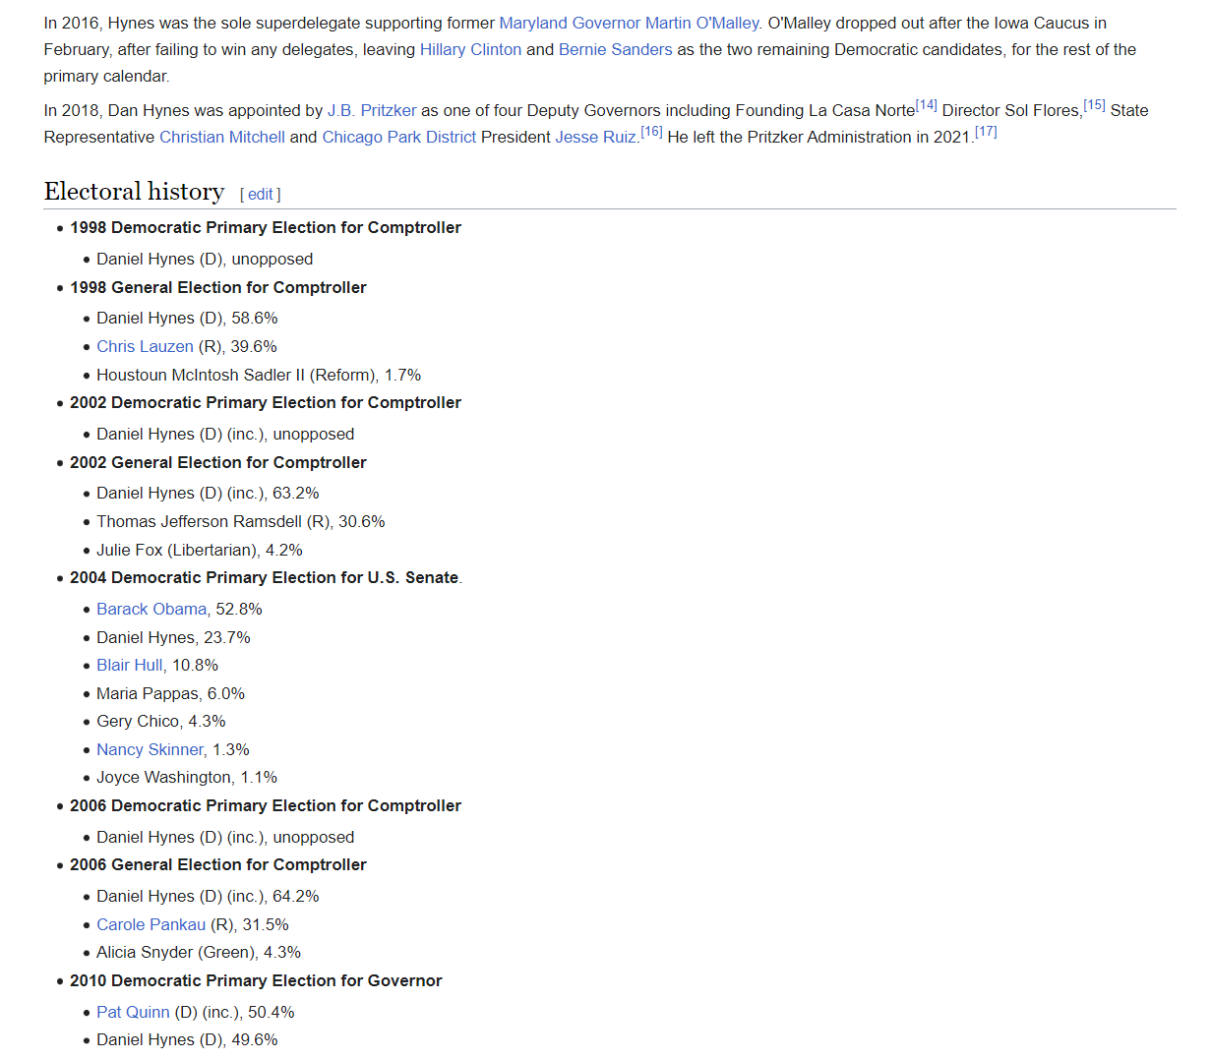Open the Chicago Park District link

point(399,137)
